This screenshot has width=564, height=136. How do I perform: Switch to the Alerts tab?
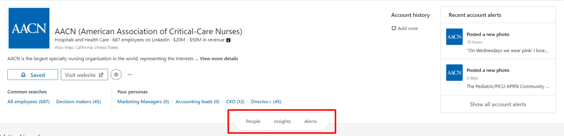(x=311, y=121)
